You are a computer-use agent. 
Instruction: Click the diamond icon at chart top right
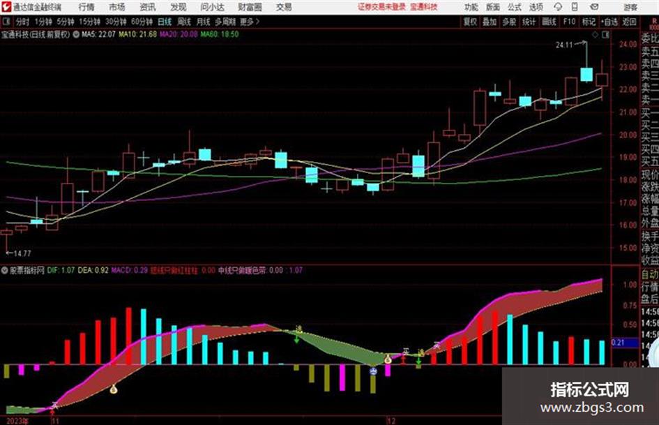tap(595, 35)
